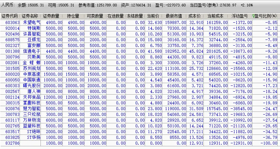
Task: Select the 中原高速 stock name
Action: coord(32,74)
